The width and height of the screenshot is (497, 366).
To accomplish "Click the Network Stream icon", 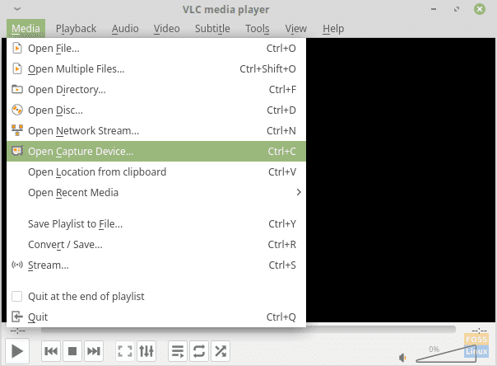I will pyautogui.click(x=17, y=130).
